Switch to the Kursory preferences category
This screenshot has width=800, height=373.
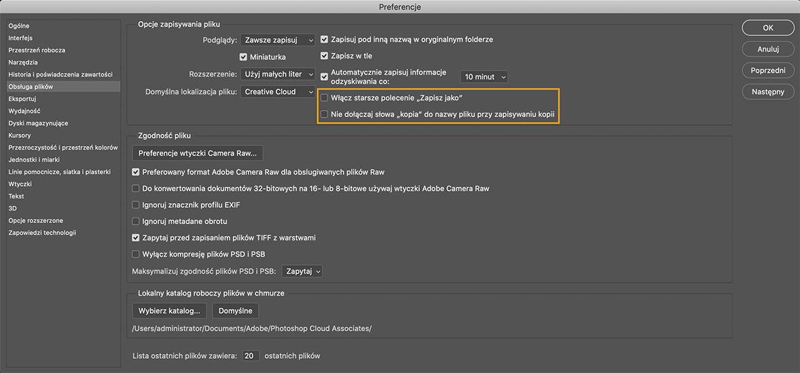click(20, 135)
